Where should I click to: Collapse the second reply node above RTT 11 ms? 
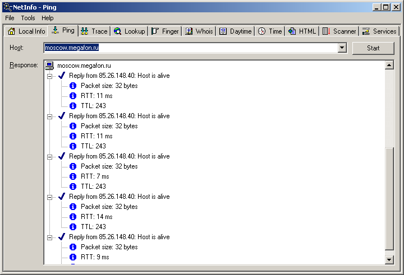click(x=50, y=116)
